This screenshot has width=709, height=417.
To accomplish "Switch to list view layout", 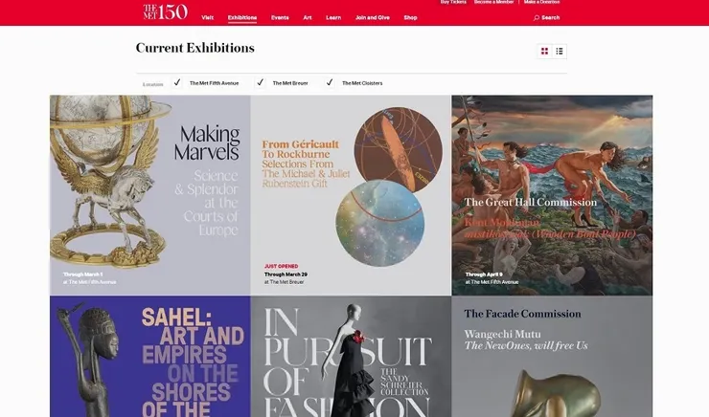I will coord(560,52).
